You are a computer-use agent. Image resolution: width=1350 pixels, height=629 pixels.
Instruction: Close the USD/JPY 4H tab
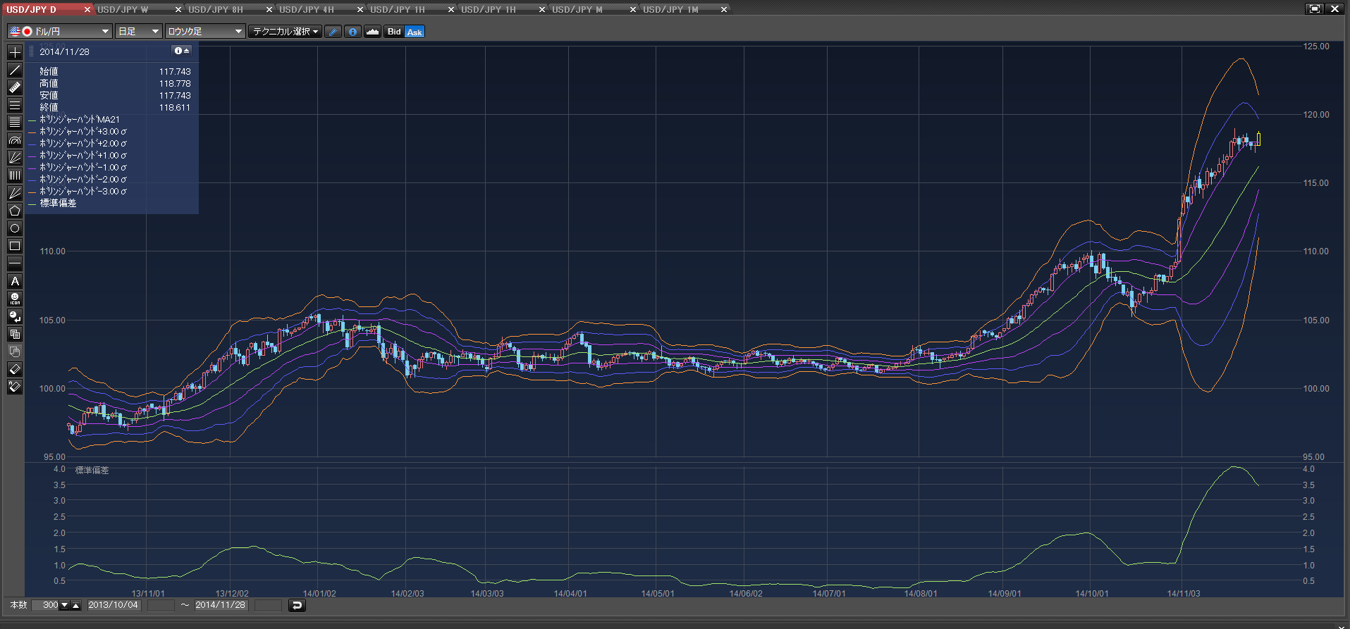(x=360, y=9)
